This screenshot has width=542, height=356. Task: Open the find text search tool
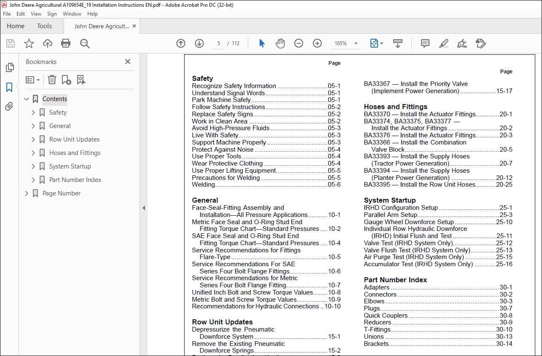tap(85, 43)
